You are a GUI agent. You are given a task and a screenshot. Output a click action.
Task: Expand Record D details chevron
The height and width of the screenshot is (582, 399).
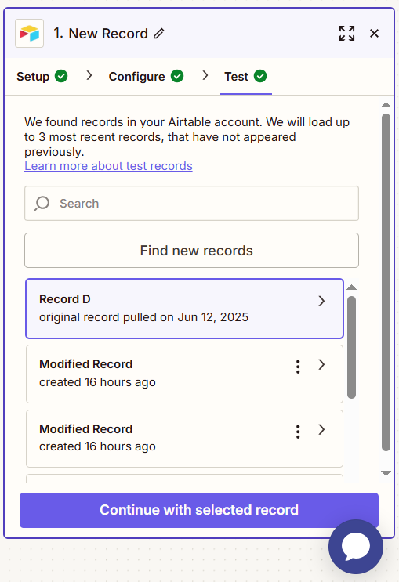coord(321,301)
